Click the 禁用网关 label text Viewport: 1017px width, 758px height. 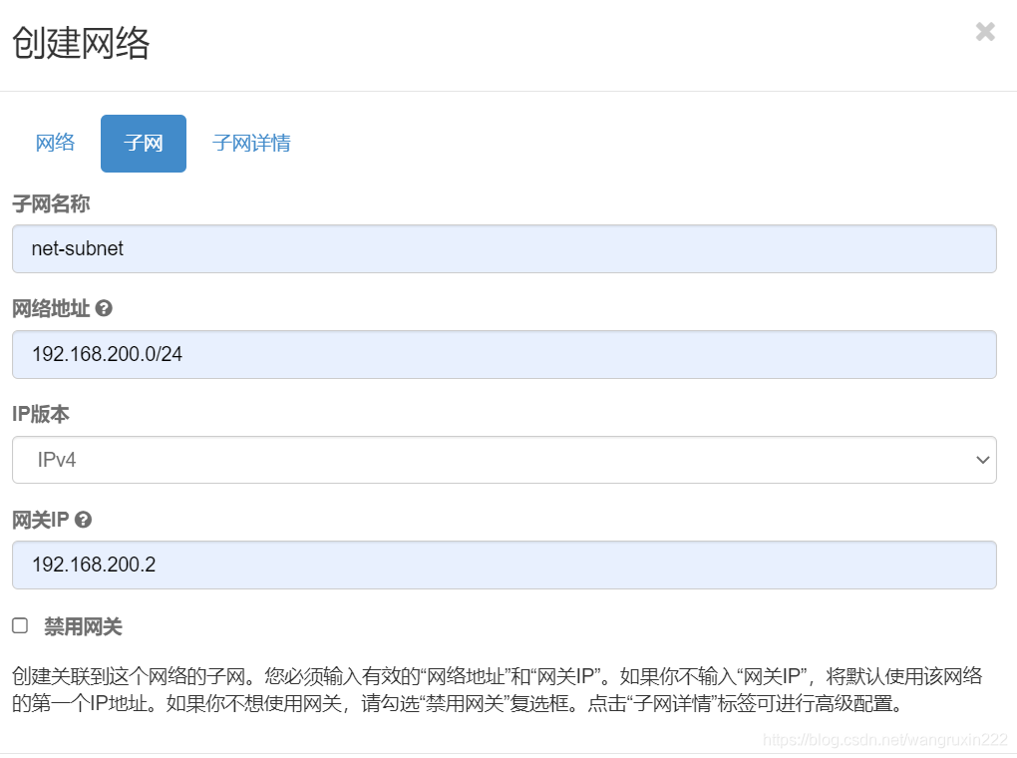coord(83,626)
